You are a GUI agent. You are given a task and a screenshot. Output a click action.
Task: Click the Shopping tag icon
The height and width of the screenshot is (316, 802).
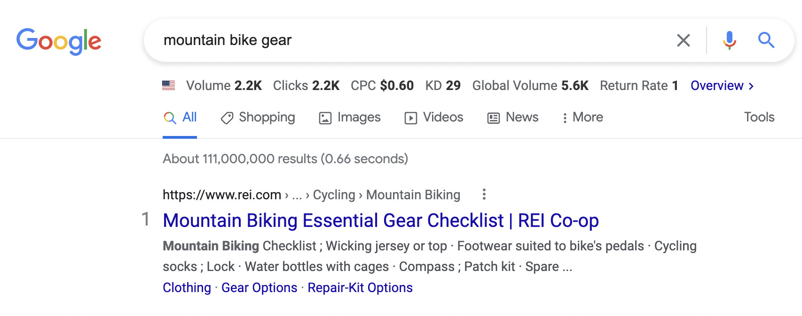point(228,118)
